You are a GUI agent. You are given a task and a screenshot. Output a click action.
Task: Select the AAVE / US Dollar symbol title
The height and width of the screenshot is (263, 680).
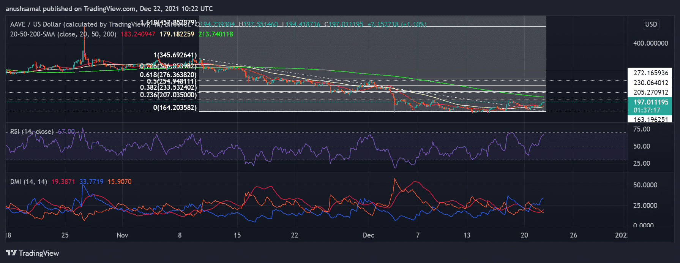click(36, 24)
